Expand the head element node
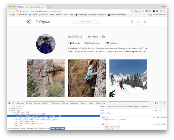Viewport: 174px width, 140px height. (10, 108)
